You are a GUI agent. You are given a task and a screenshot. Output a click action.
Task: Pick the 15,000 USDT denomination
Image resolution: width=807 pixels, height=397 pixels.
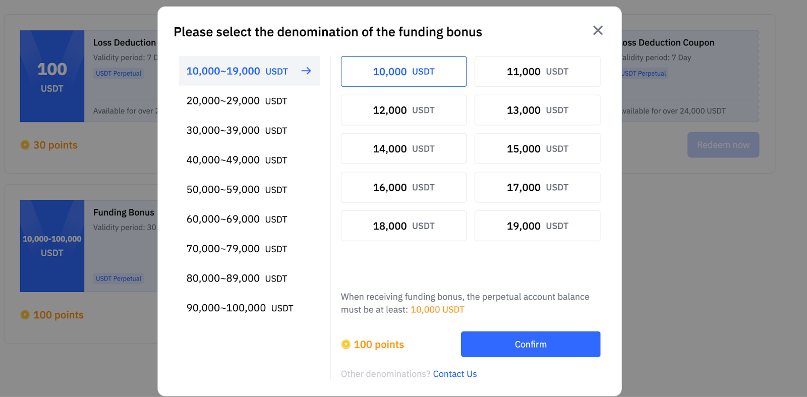[x=537, y=149]
